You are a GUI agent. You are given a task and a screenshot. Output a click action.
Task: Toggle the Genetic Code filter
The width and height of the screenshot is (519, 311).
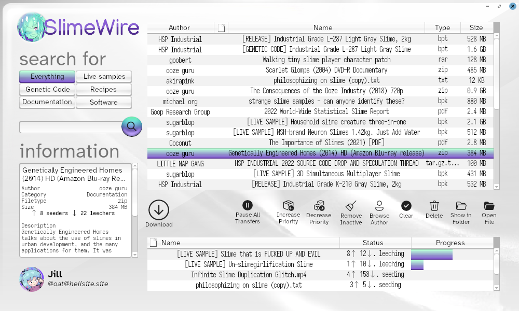(x=47, y=90)
